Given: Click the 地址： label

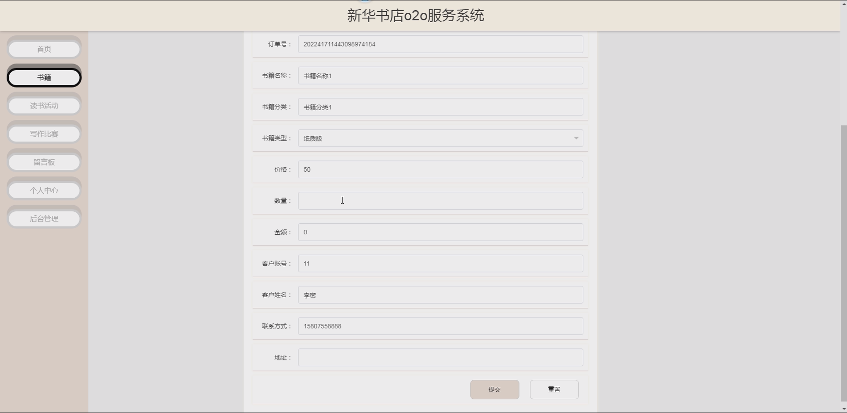Looking at the screenshot, I should pyautogui.click(x=283, y=357).
